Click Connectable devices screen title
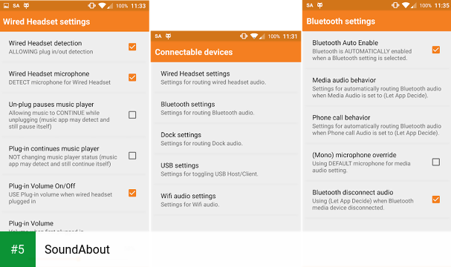Viewport: 451px width, 267px height. pos(194,52)
